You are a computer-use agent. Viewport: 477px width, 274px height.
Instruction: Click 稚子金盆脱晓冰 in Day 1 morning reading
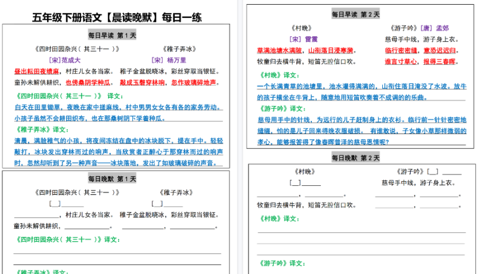pyautogui.click(x=142, y=71)
